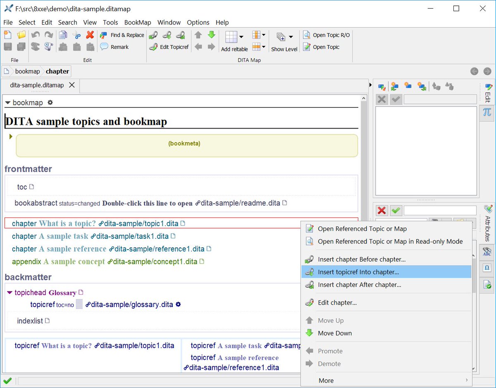Open the Help menu

(x=222, y=22)
